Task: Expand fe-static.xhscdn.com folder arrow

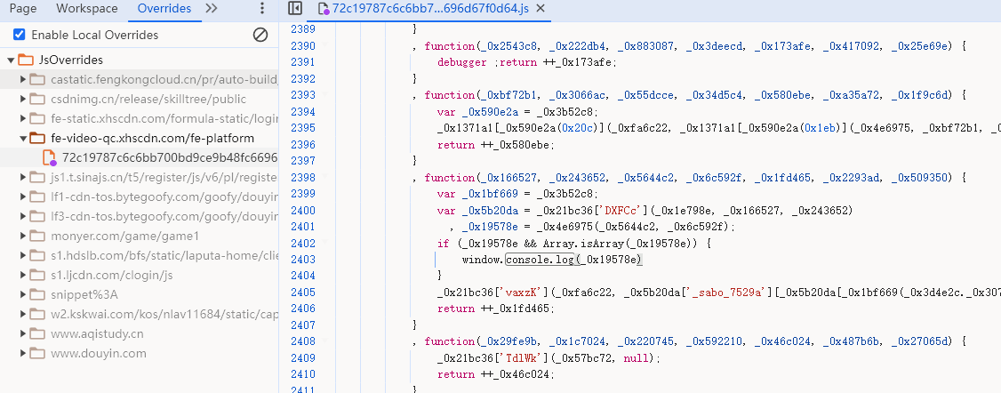Action: tap(23, 118)
